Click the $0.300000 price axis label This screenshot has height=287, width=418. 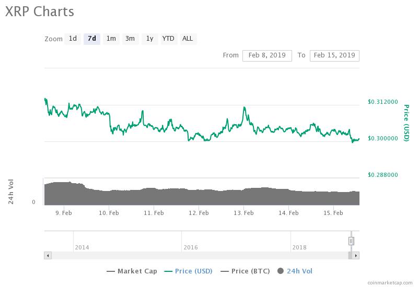click(383, 138)
